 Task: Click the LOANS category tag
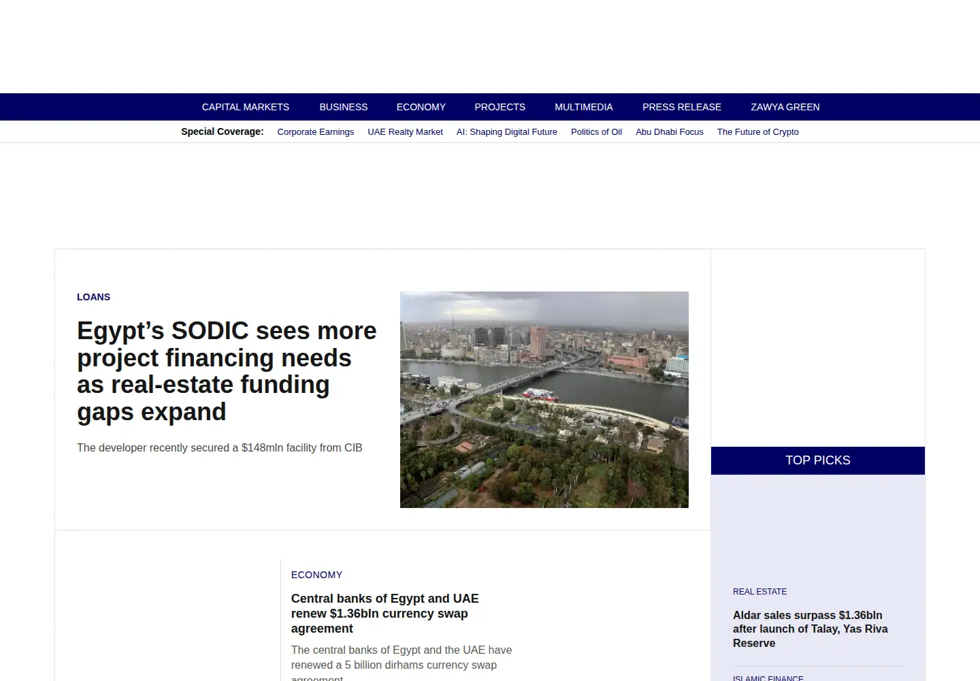[93, 297]
